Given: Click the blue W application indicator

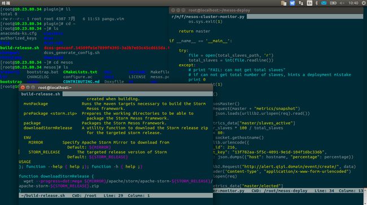Looking at the screenshot, I should tap(292, 3).
